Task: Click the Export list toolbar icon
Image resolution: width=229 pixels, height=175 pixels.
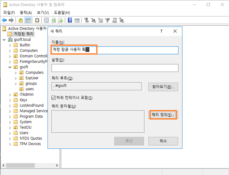Action: click(60, 20)
